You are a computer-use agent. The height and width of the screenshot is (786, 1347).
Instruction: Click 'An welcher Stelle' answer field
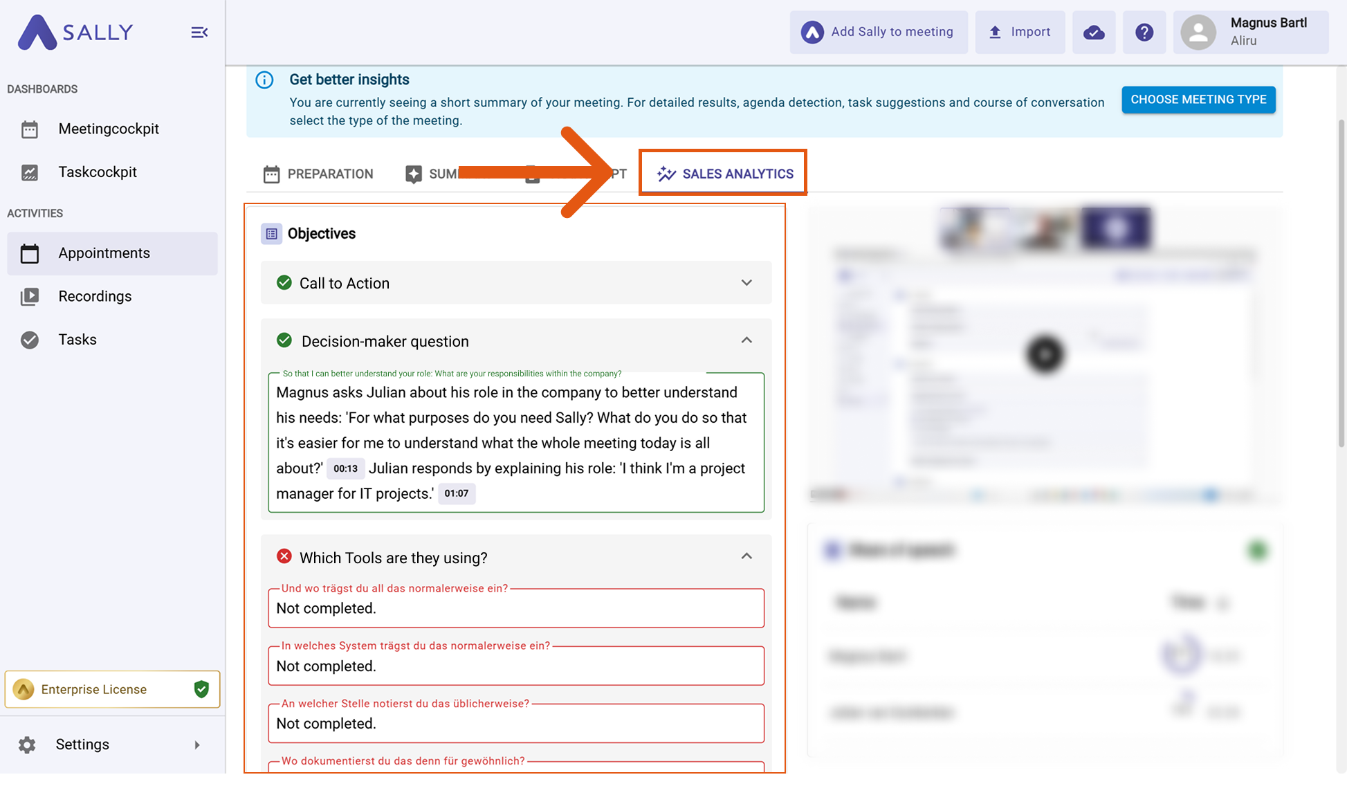tap(516, 723)
